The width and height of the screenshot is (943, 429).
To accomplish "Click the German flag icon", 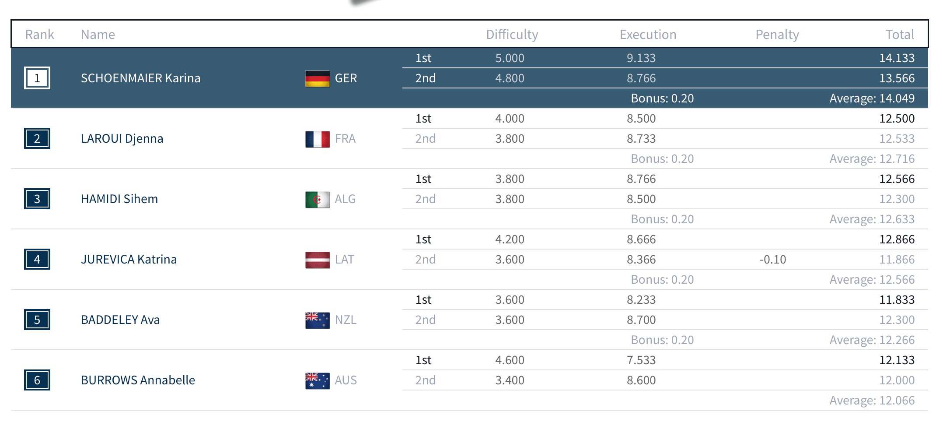I will pyautogui.click(x=318, y=79).
